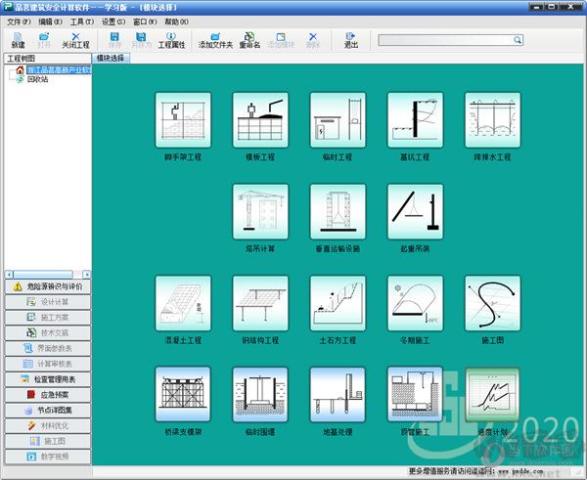Click tree panel scrollbar right arrow

tap(87, 275)
